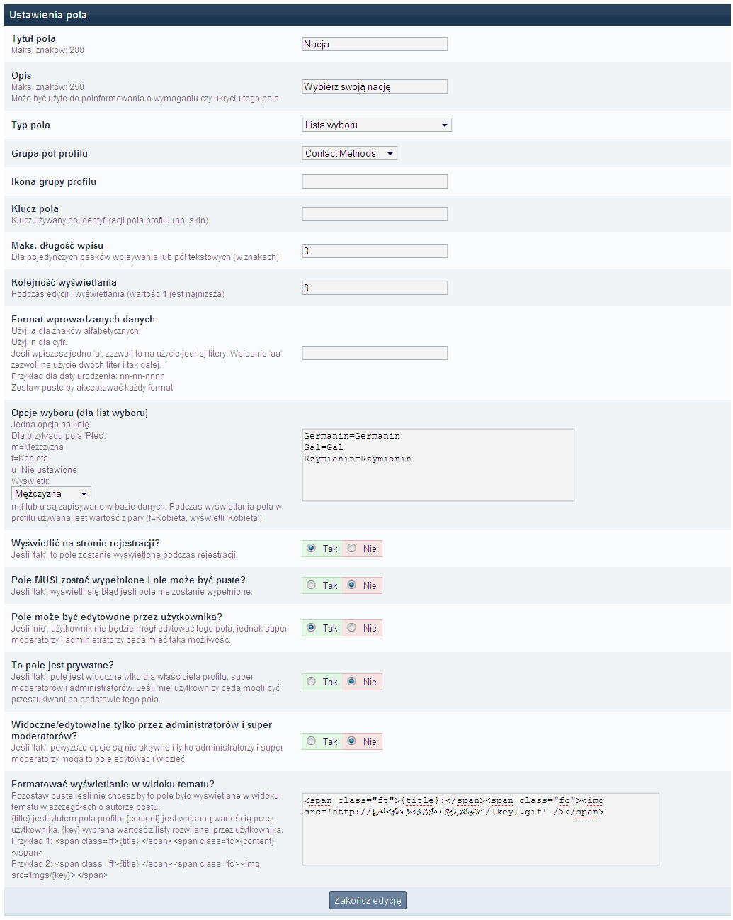Select 'Tak' for To pole jest prywatne
Viewport: 733px width, 920px height.
[312, 682]
